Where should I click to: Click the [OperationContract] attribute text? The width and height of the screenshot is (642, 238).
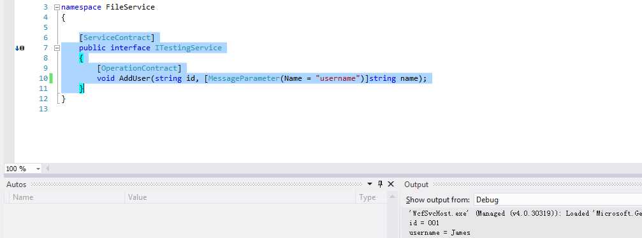click(139, 68)
